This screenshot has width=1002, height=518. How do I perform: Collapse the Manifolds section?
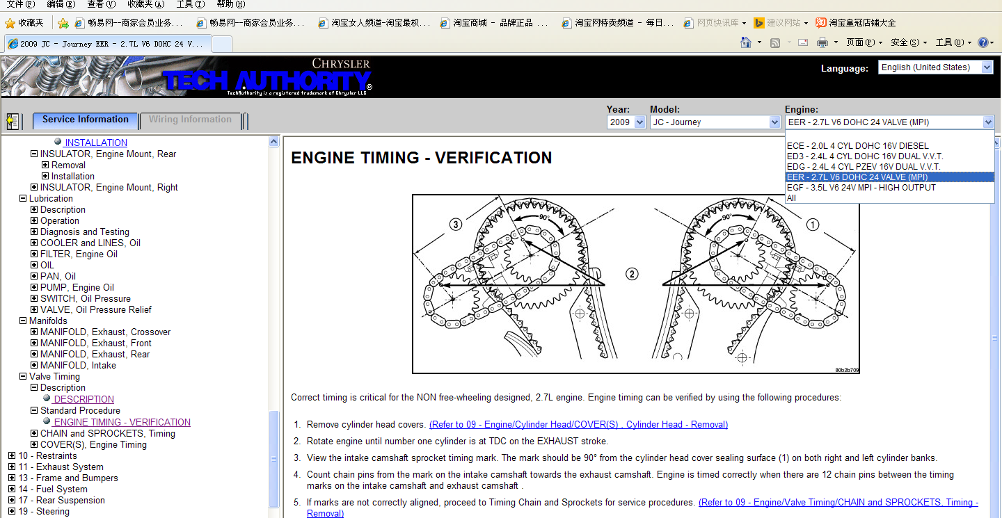pos(23,321)
